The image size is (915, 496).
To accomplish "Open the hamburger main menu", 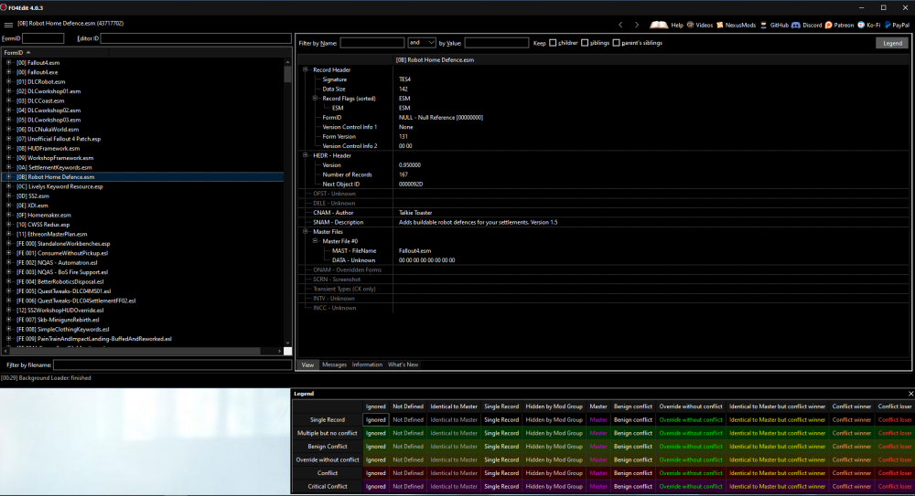I will pyautogui.click(x=8, y=25).
